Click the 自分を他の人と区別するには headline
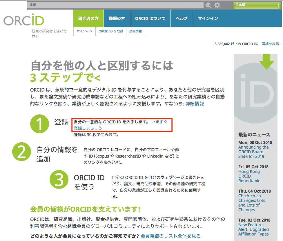283x241 pixels. click(x=102, y=65)
